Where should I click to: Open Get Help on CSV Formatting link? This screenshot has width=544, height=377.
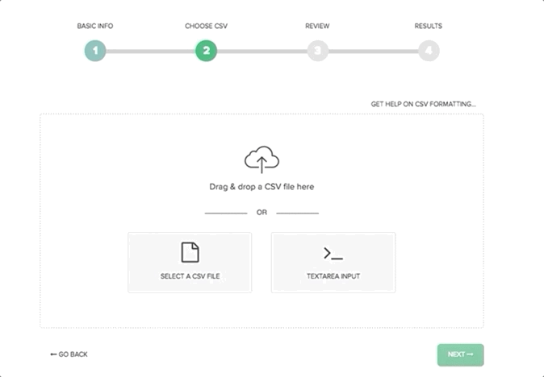[x=423, y=104]
